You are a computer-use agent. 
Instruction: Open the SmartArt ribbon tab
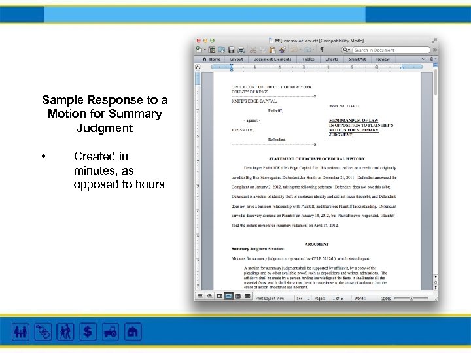[x=357, y=59]
